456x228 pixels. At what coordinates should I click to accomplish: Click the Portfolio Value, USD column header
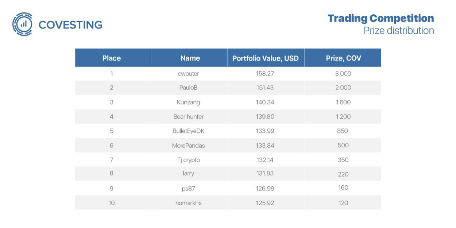coord(265,58)
